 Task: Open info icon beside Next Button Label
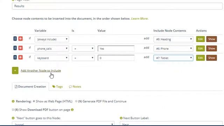tap(121, 118)
